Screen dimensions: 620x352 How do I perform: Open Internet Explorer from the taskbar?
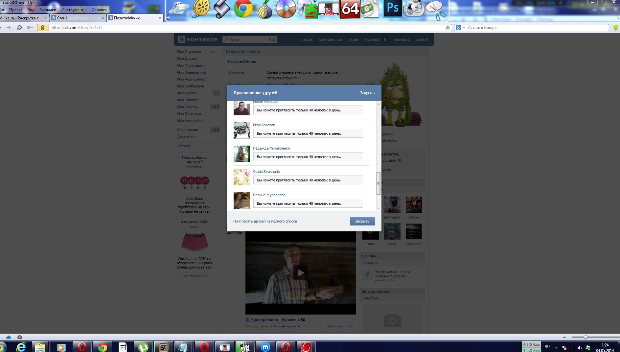(21, 347)
